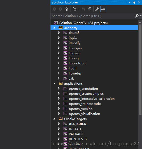
Task: Click the ippiw project icon
Action: (65, 38)
